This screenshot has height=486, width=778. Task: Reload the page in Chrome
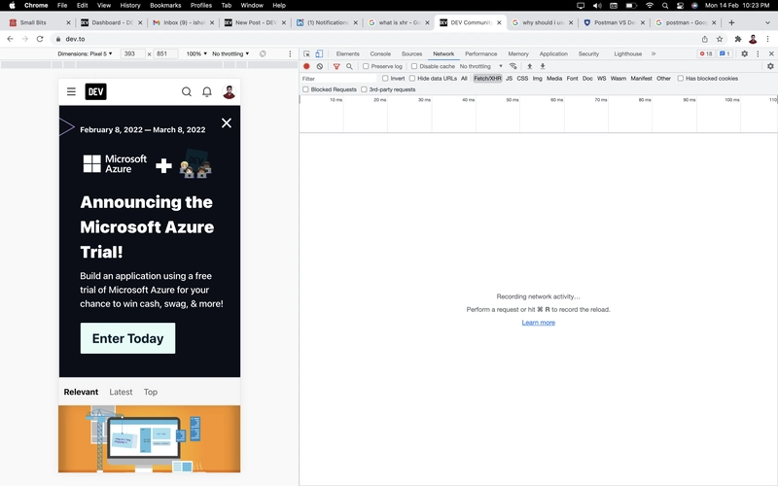[40, 39]
